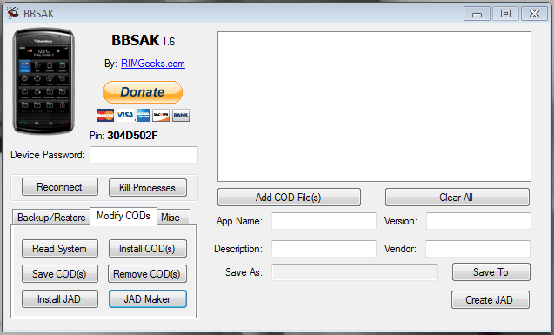Click the Kill Processes button
Screen dimensions: 554x335
click(148, 188)
